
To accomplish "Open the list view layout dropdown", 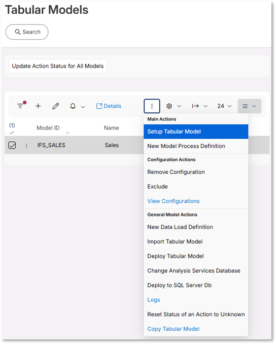I will [250, 106].
